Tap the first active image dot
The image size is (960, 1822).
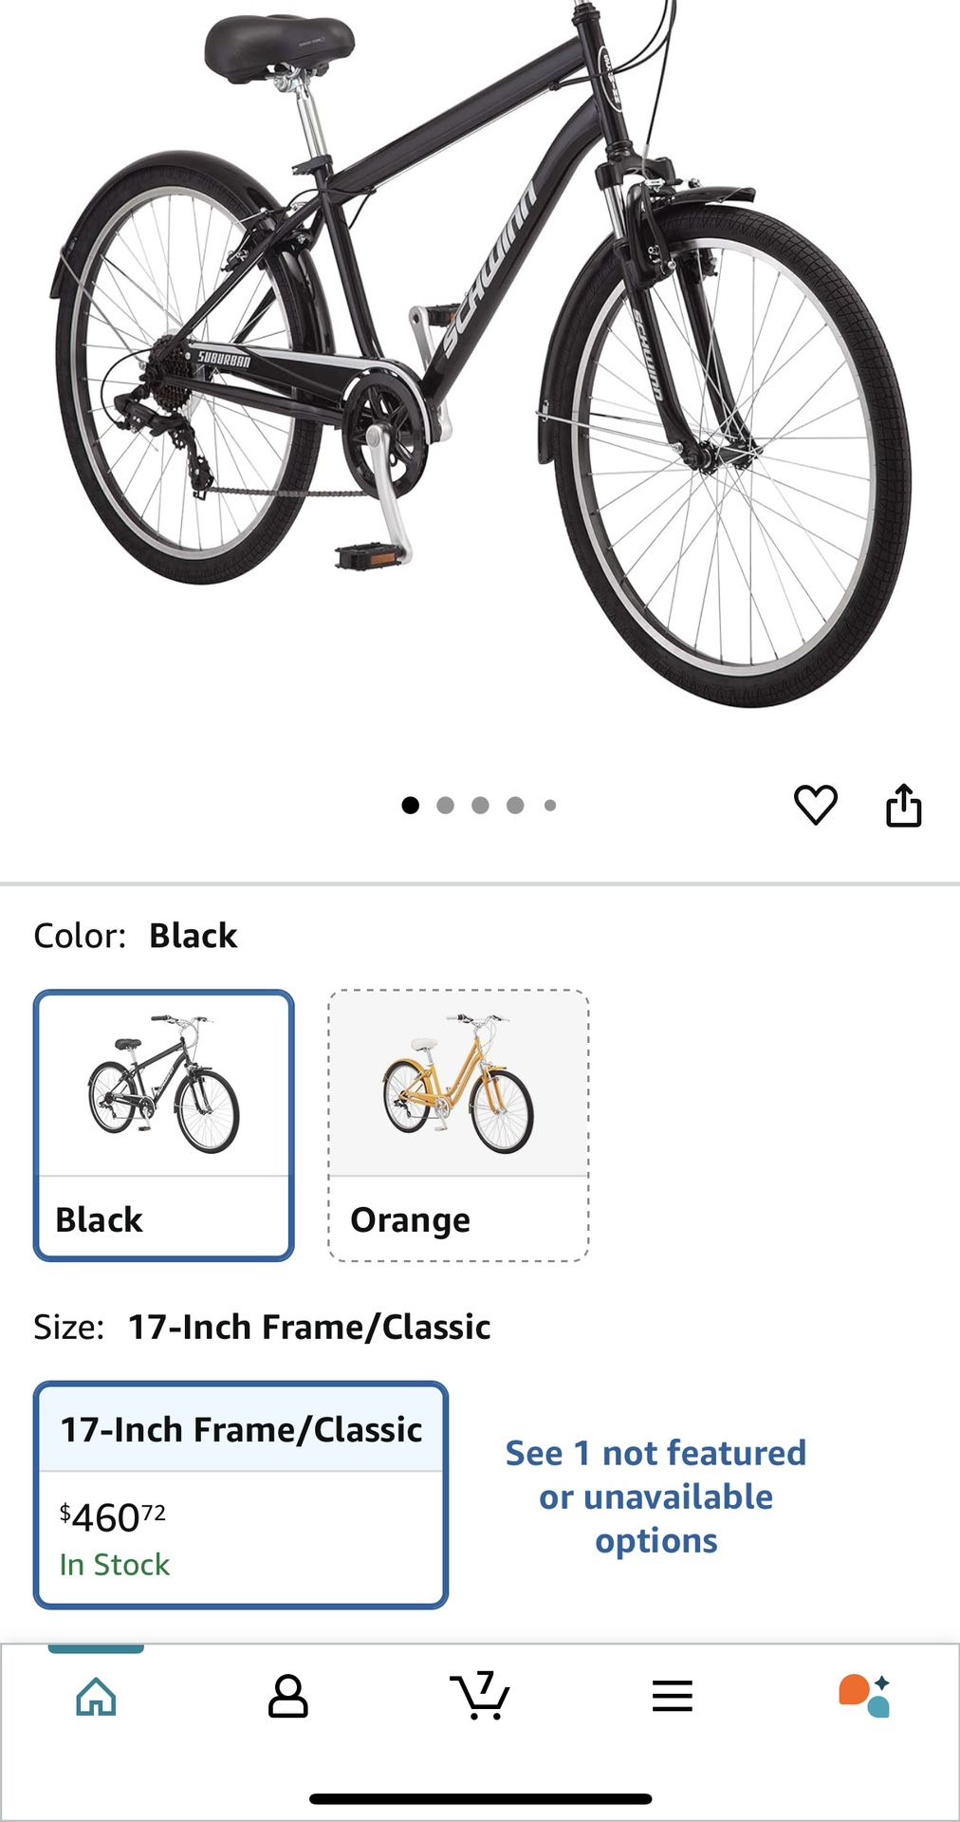tap(410, 806)
